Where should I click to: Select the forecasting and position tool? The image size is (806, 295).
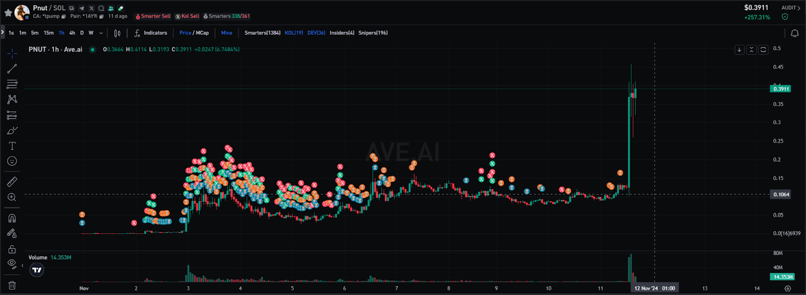pos(12,115)
